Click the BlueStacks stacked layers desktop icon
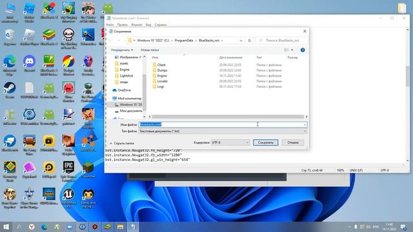 coord(49,37)
